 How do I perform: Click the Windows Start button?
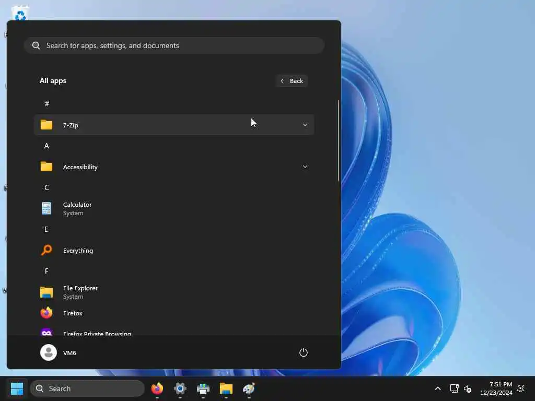pos(17,388)
